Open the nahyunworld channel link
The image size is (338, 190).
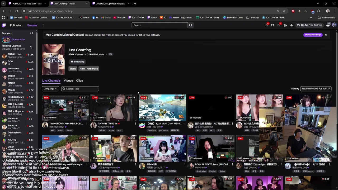pos(105,127)
